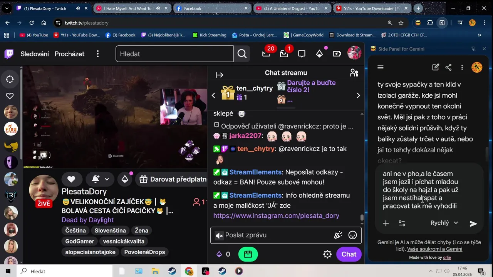Viewport: 493px width, 277px height.
Task: Click the Twitch search magnifier button
Action: pyautogui.click(x=242, y=54)
